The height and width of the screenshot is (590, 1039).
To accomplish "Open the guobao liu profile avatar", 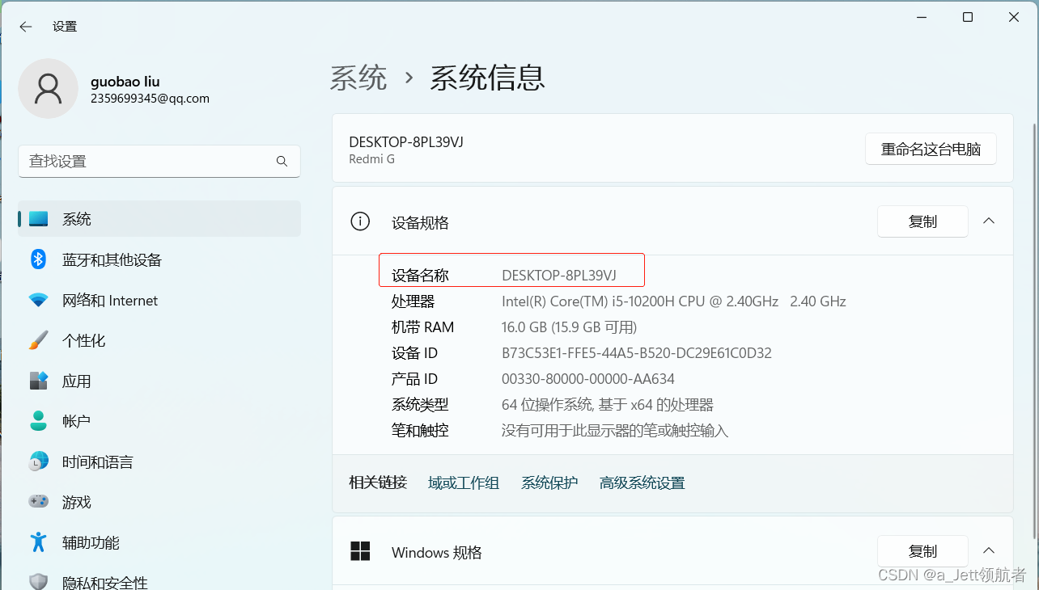I will tap(49, 88).
